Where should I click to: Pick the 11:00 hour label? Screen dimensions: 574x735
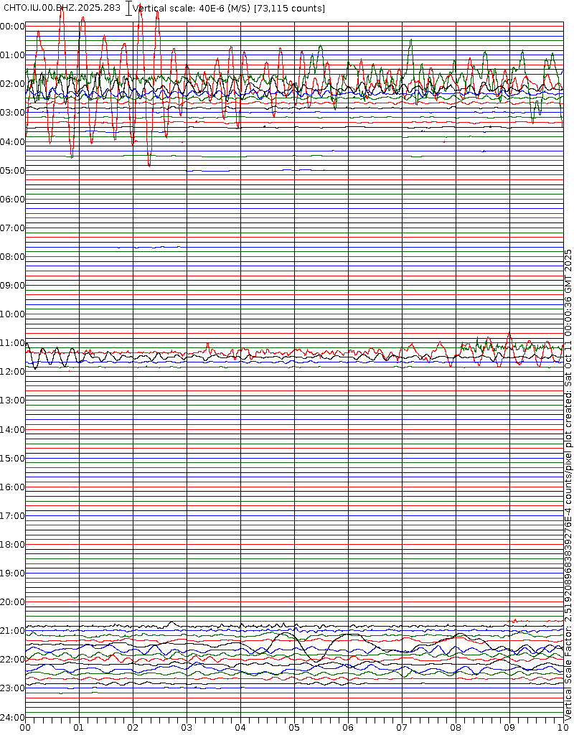coord(12,343)
